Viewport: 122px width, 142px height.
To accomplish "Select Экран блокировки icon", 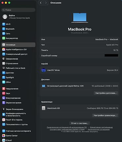I will pyautogui.click(x=4, y=109).
